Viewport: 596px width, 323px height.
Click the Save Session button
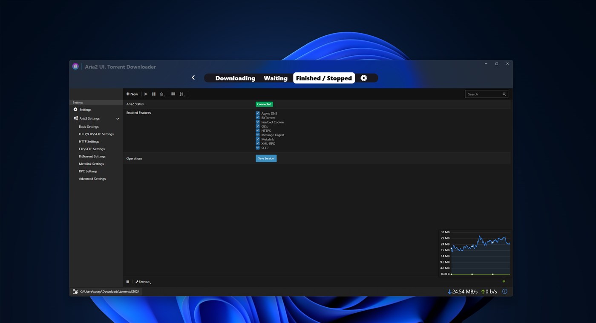[265, 158]
